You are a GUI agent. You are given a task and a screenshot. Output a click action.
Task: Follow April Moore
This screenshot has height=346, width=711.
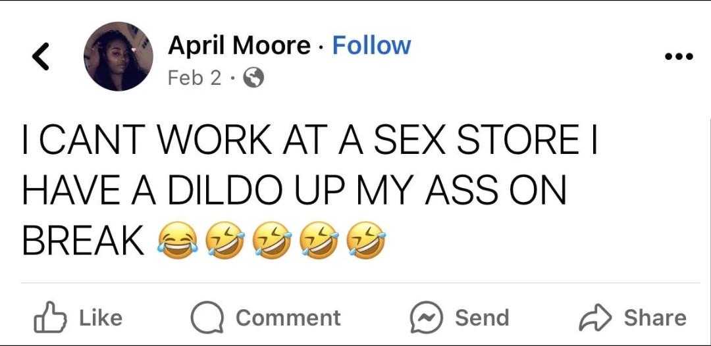tap(371, 45)
